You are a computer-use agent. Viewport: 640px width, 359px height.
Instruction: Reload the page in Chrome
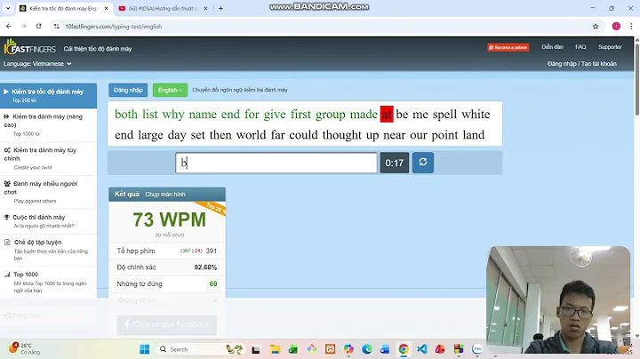39,26
